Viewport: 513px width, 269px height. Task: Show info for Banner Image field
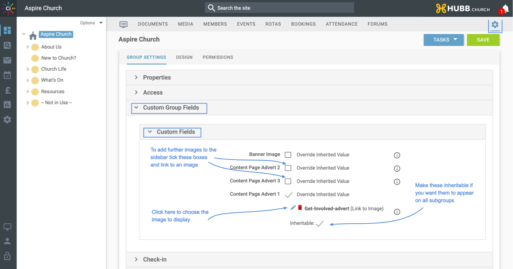397,155
